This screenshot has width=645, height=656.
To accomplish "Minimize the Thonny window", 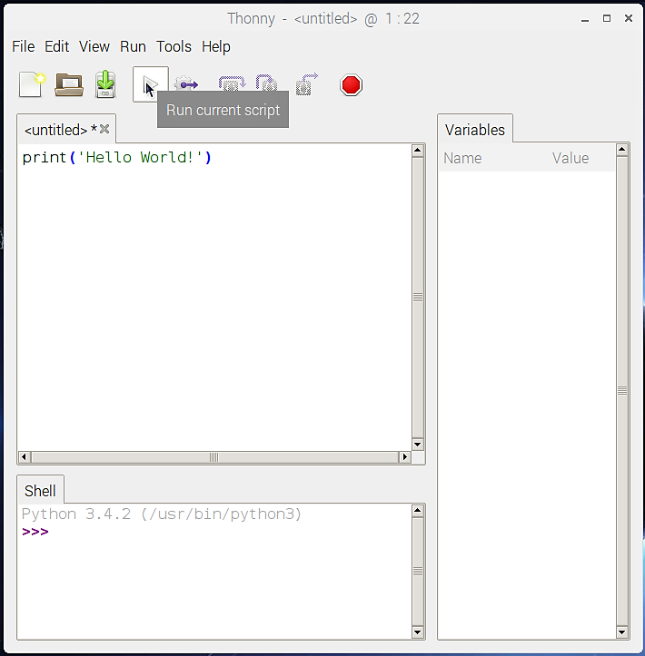I will click(585, 19).
